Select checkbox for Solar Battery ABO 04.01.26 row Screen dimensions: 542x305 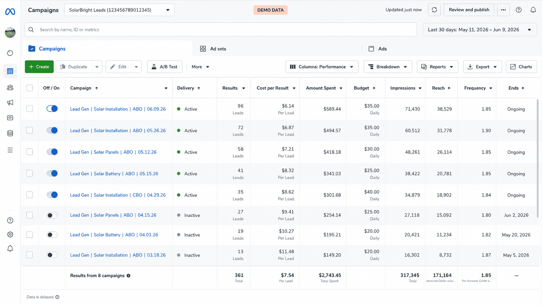coord(29,234)
